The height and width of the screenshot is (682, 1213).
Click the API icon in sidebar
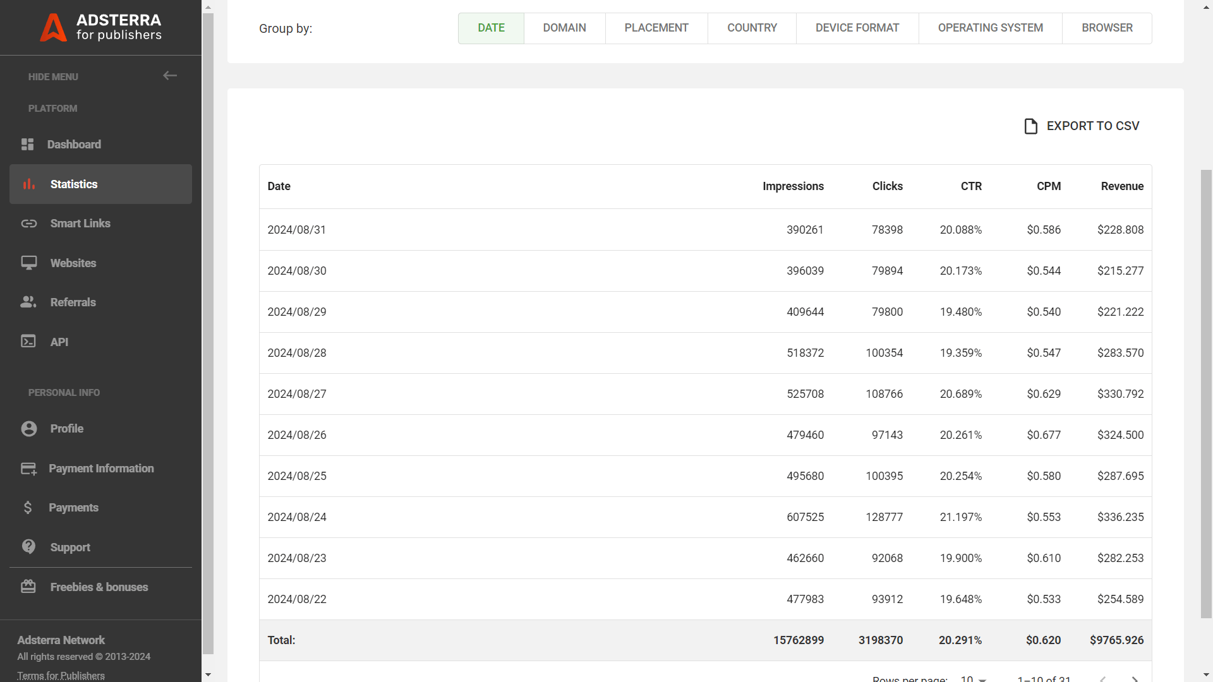pos(28,342)
